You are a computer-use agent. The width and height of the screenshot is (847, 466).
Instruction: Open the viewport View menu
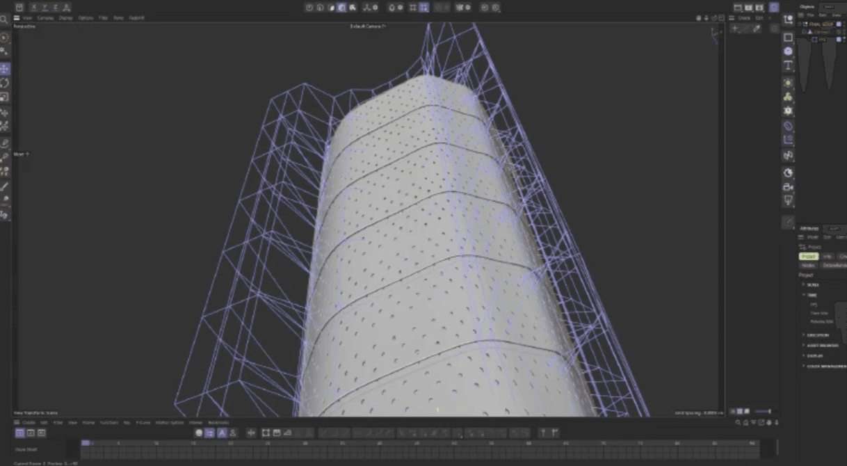(27, 17)
